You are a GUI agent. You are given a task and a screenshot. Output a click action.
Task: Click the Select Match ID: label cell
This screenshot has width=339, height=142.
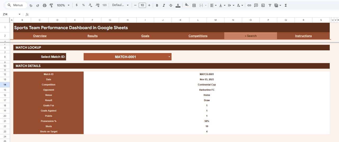click(39, 57)
